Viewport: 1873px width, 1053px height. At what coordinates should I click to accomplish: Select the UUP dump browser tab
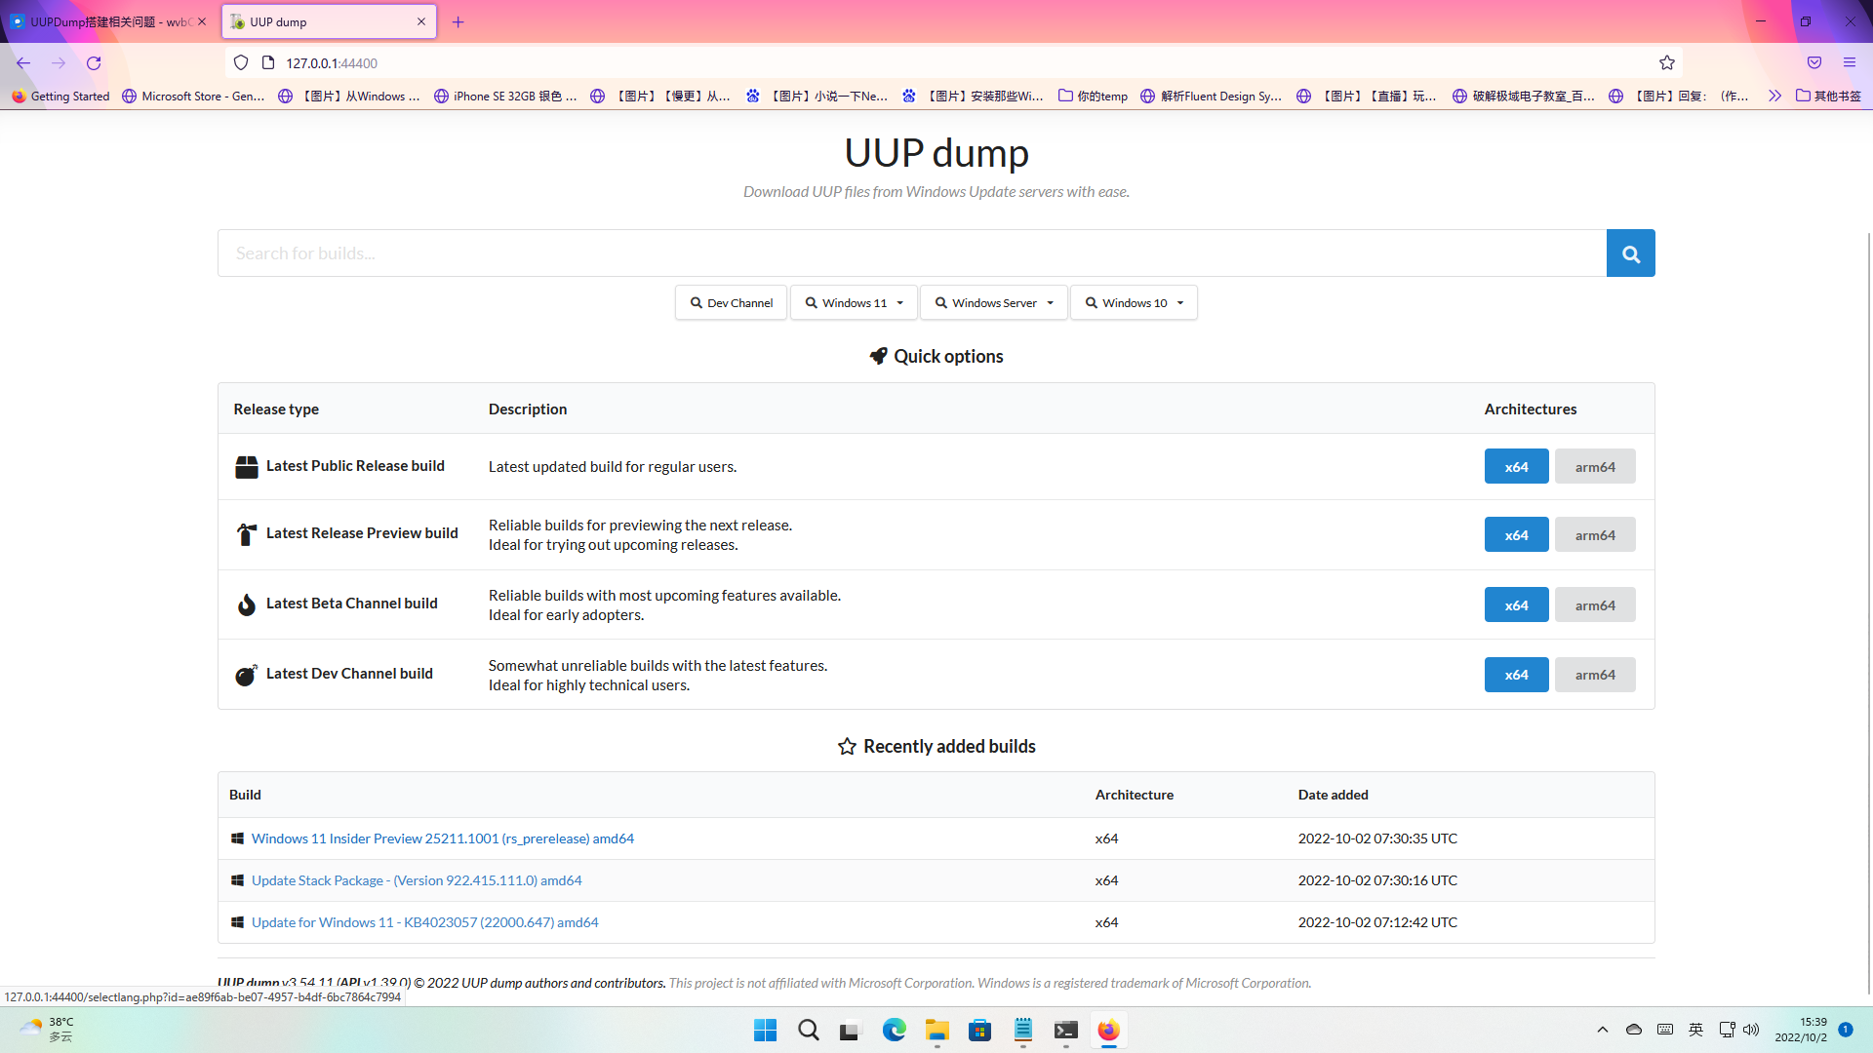[329, 21]
